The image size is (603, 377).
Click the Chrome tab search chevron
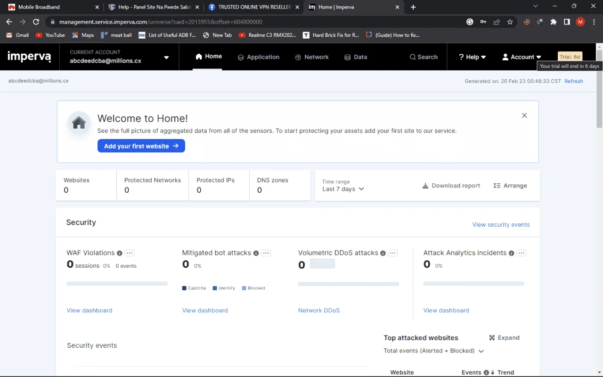tap(536, 7)
